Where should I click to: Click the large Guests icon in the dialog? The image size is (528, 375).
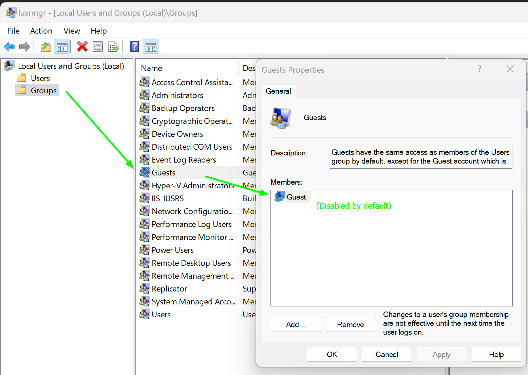pyautogui.click(x=281, y=118)
